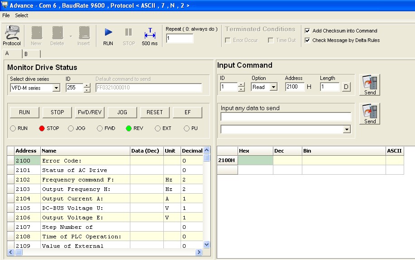Click the table's horizontal scroll left arrow
This screenshot has width=415, height=260.
(x=11, y=252)
